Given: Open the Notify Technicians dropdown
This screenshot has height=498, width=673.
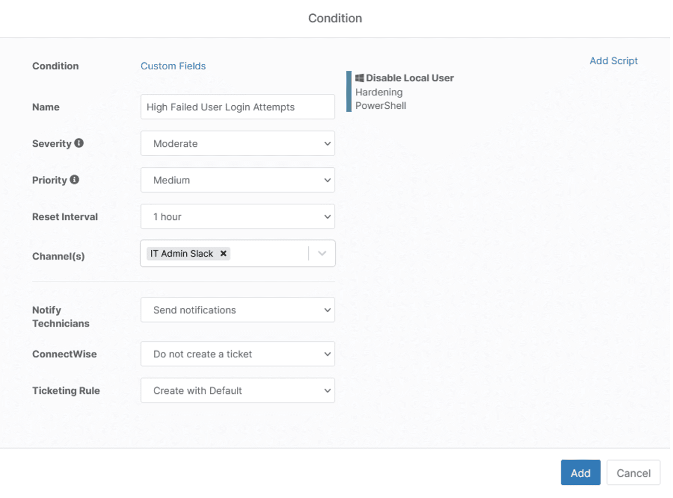Looking at the screenshot, I should pos(237,309).
